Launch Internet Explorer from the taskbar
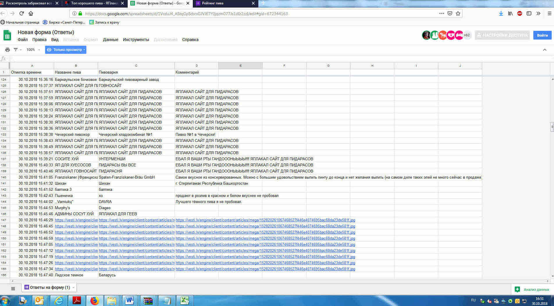 (x=58, y=300)
